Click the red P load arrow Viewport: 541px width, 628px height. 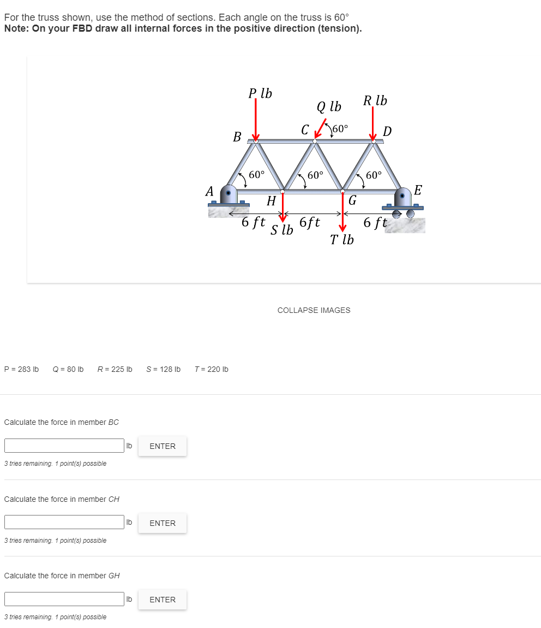[255, 120]
